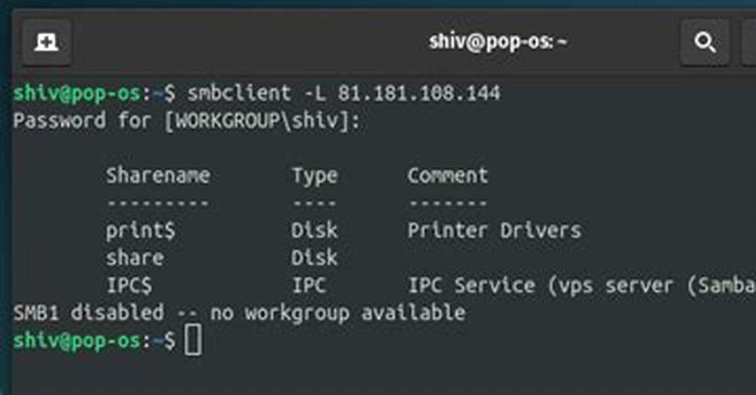Open a new terminal tab
This screenshot has height=395, width=756.
coord(46,42)
